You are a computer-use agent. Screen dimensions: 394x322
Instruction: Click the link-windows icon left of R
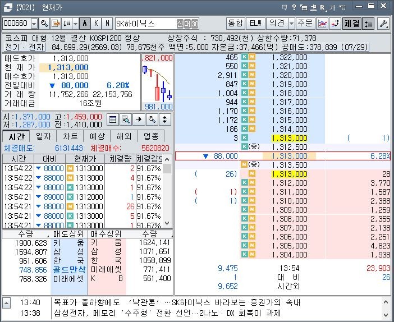click(313, 7)
